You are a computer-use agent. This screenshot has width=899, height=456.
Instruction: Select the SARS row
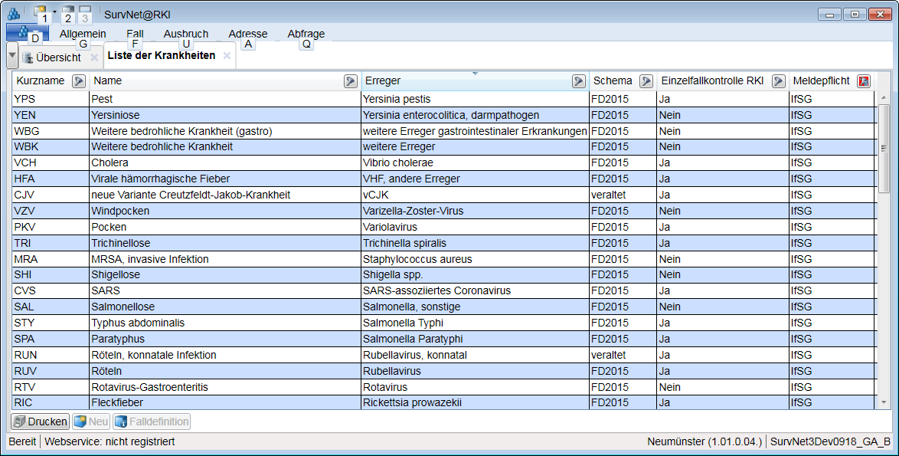[443, 290]
